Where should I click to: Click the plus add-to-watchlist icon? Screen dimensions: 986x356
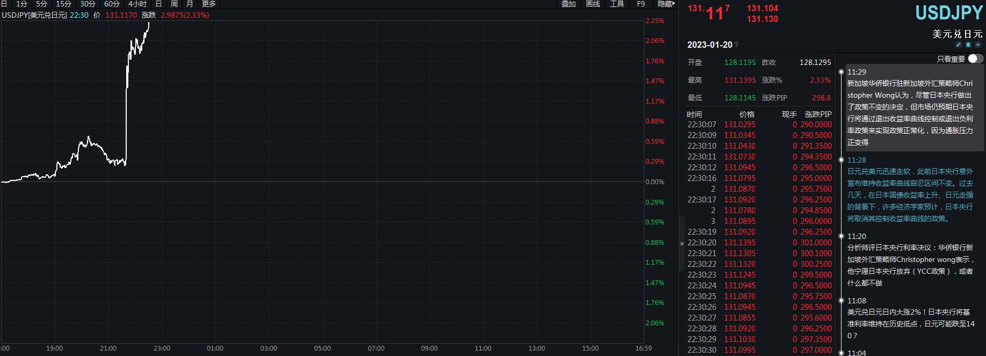(x=978, y=45)
